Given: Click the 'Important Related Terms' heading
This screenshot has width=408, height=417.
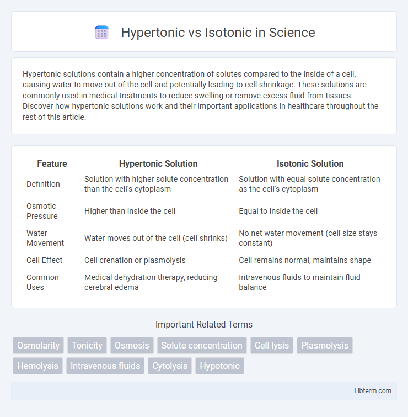Looking at the screenshot, I should pos(204,324).
